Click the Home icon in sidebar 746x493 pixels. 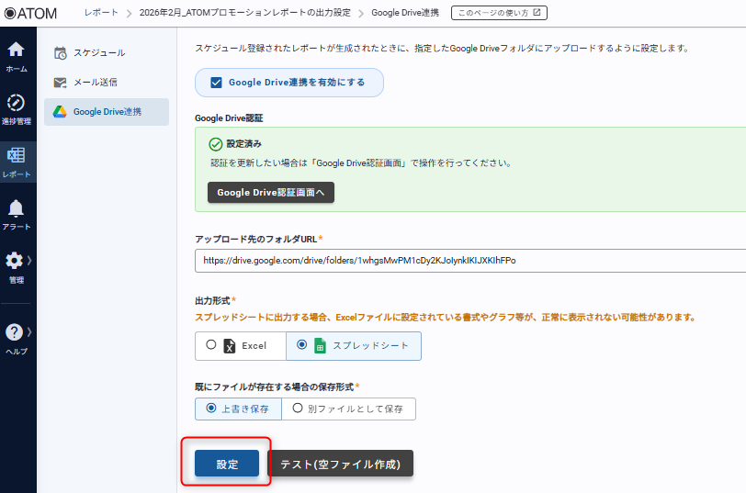click(16, 50)
